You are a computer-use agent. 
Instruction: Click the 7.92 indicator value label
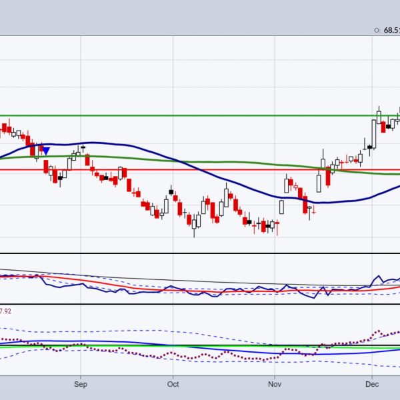(5, 311)
